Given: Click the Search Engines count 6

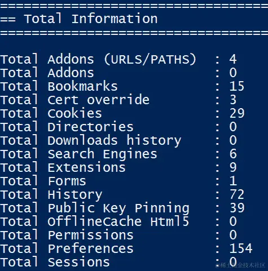Looking at the screenshot, I should tap(233, 154).
